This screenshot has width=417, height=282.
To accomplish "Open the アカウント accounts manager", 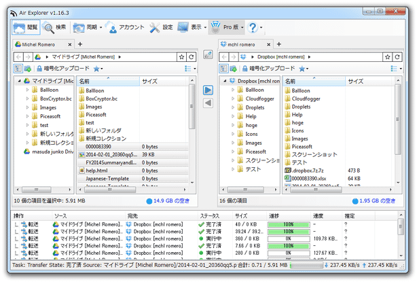I will [125, 27].
